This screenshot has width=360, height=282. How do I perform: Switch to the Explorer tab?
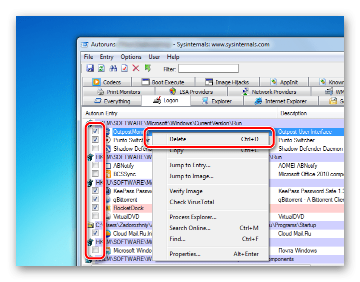(x=217, y=101)
